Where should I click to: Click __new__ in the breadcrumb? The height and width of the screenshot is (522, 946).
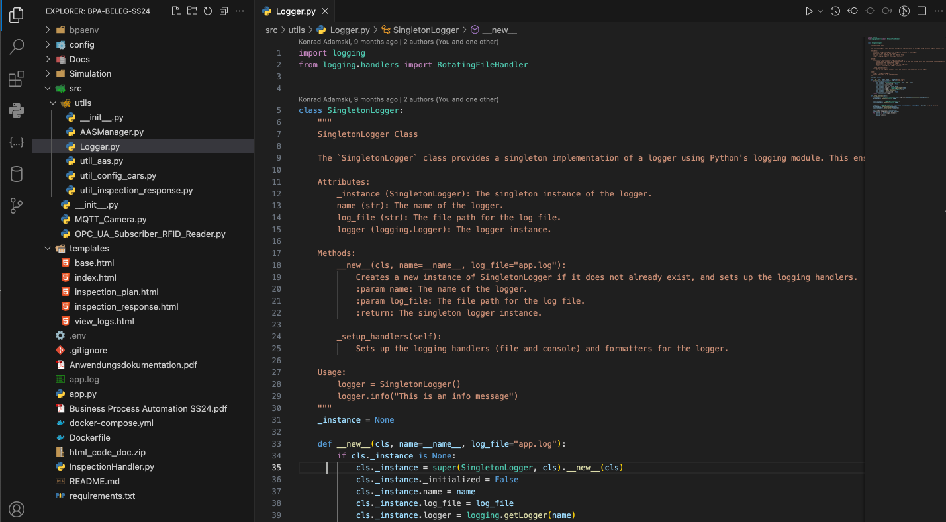click(x=499, y=30)
